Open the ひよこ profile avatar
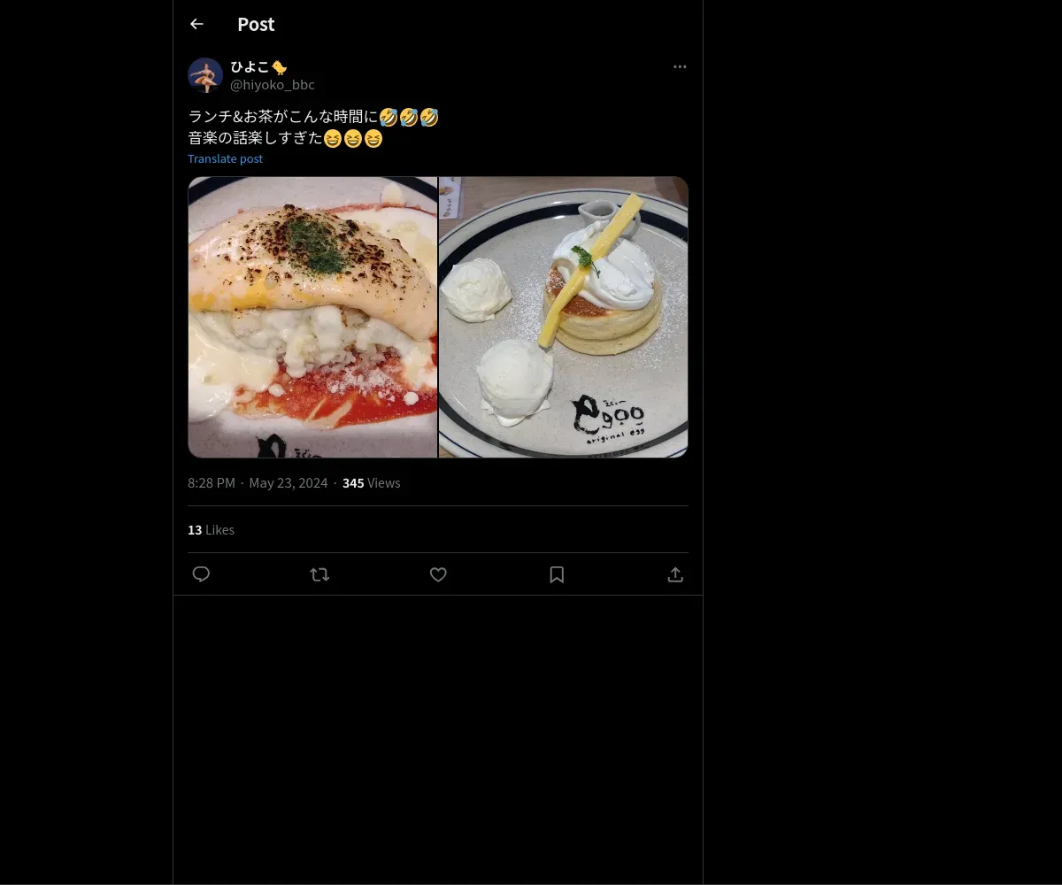 (205, 75)
